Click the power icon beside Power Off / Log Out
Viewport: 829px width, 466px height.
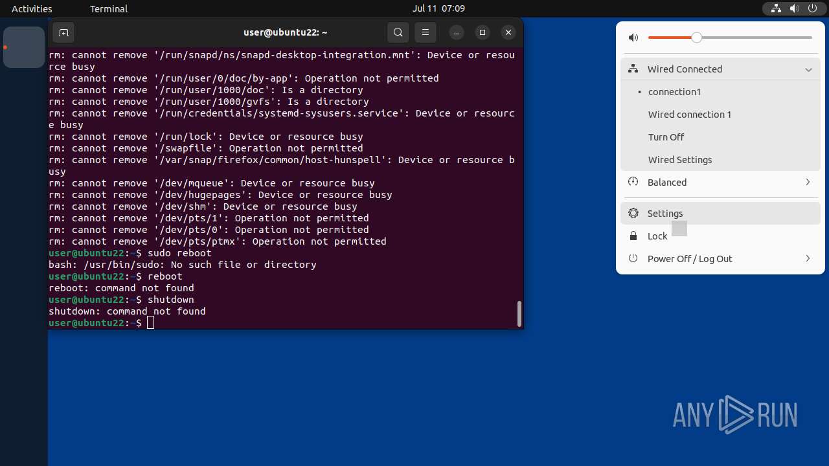point(633,258)
